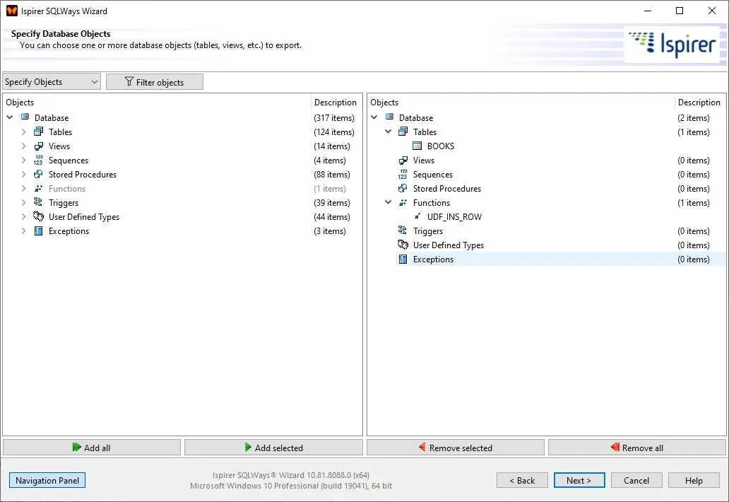
Task: Click the "(317 items)" description text
Action: point(334,117)
